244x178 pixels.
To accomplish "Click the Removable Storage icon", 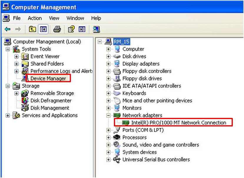I will (25, 93).
